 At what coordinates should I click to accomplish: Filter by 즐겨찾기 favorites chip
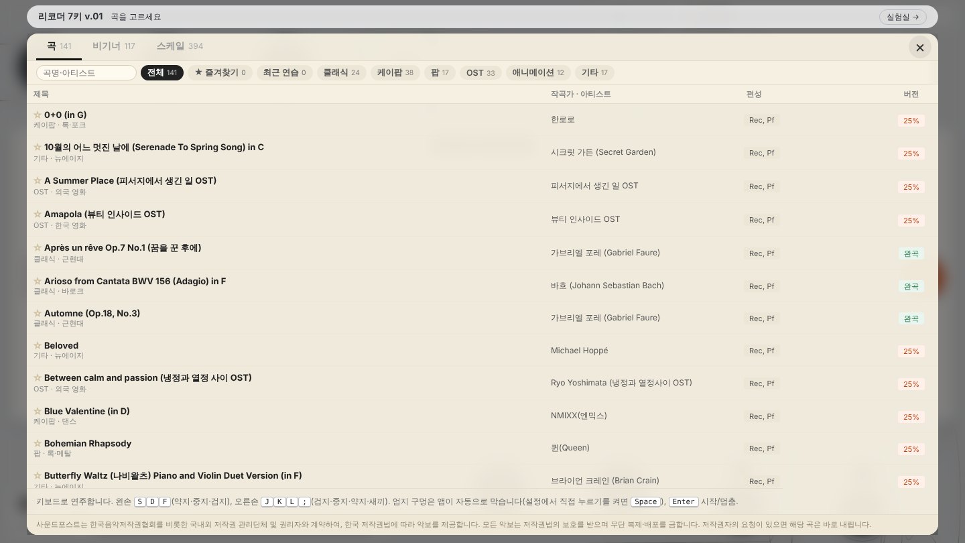[x=220, y=72]
